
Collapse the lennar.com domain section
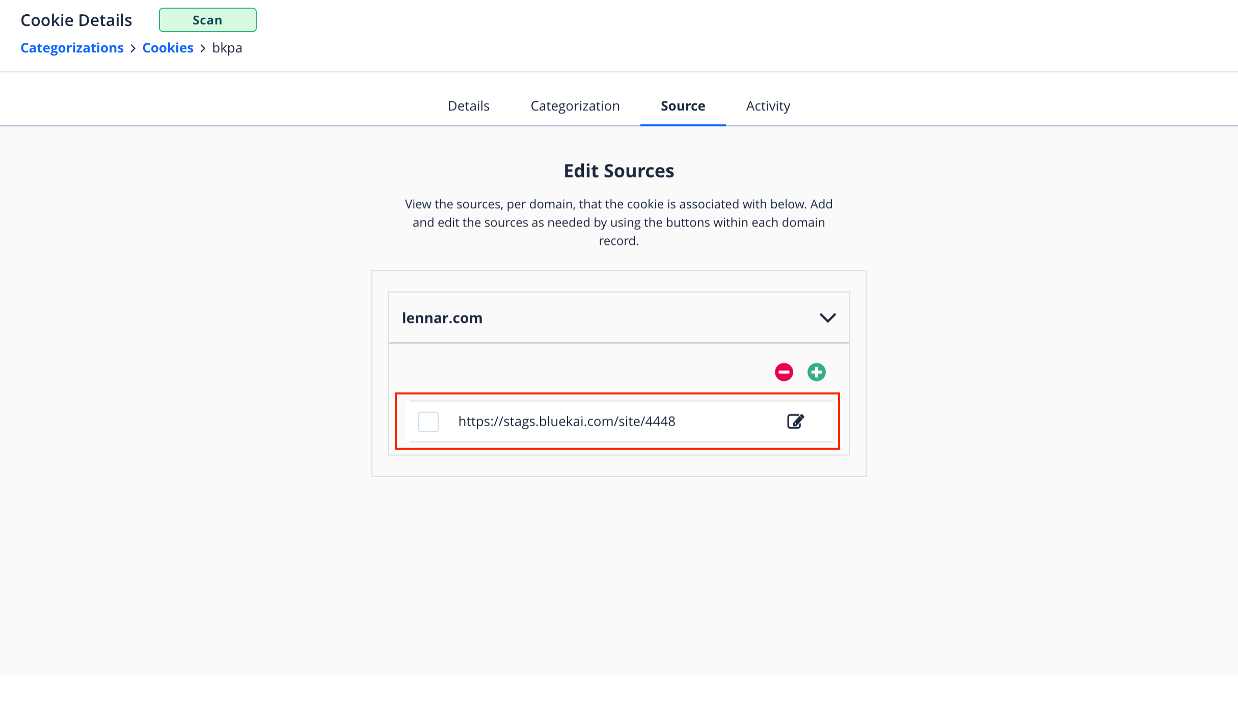[827, 318]
